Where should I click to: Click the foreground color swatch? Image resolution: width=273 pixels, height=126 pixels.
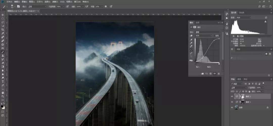pos(2,107)
